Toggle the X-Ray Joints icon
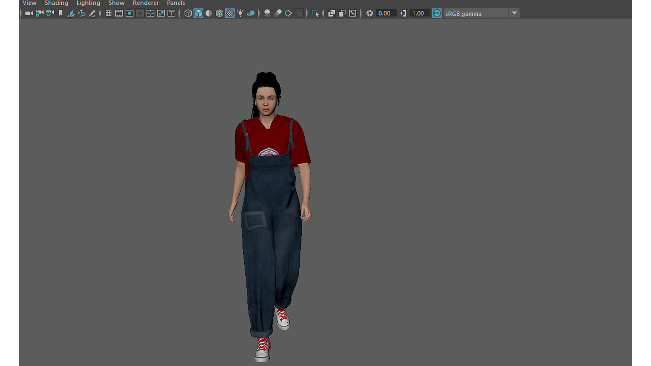This screenshot has height=366, width=651. (353, 13)
